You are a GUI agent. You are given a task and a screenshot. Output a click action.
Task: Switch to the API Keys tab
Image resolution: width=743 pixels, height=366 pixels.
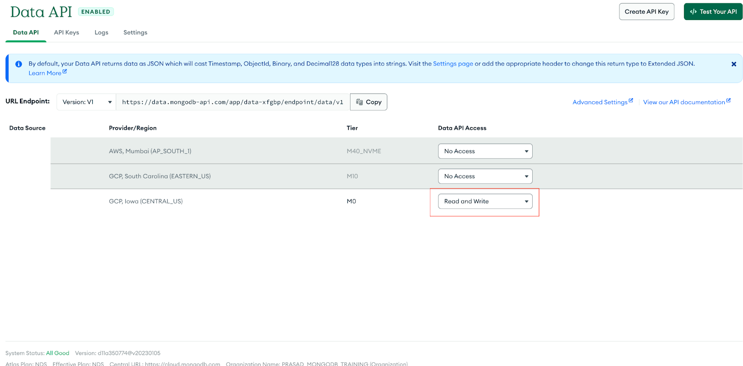[66, 33]
